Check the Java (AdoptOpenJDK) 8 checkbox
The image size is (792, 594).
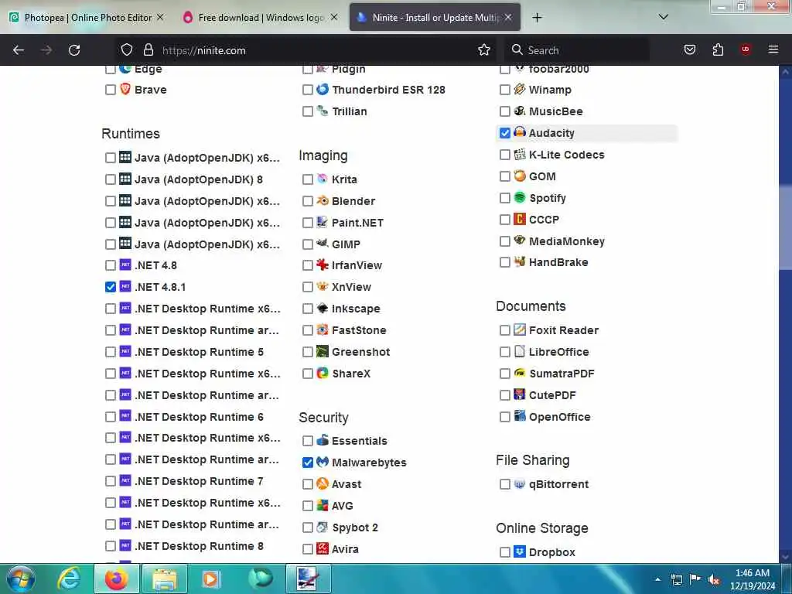click(x=110, y=179)
